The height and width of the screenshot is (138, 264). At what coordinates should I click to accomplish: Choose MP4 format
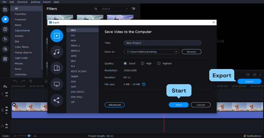83,30
